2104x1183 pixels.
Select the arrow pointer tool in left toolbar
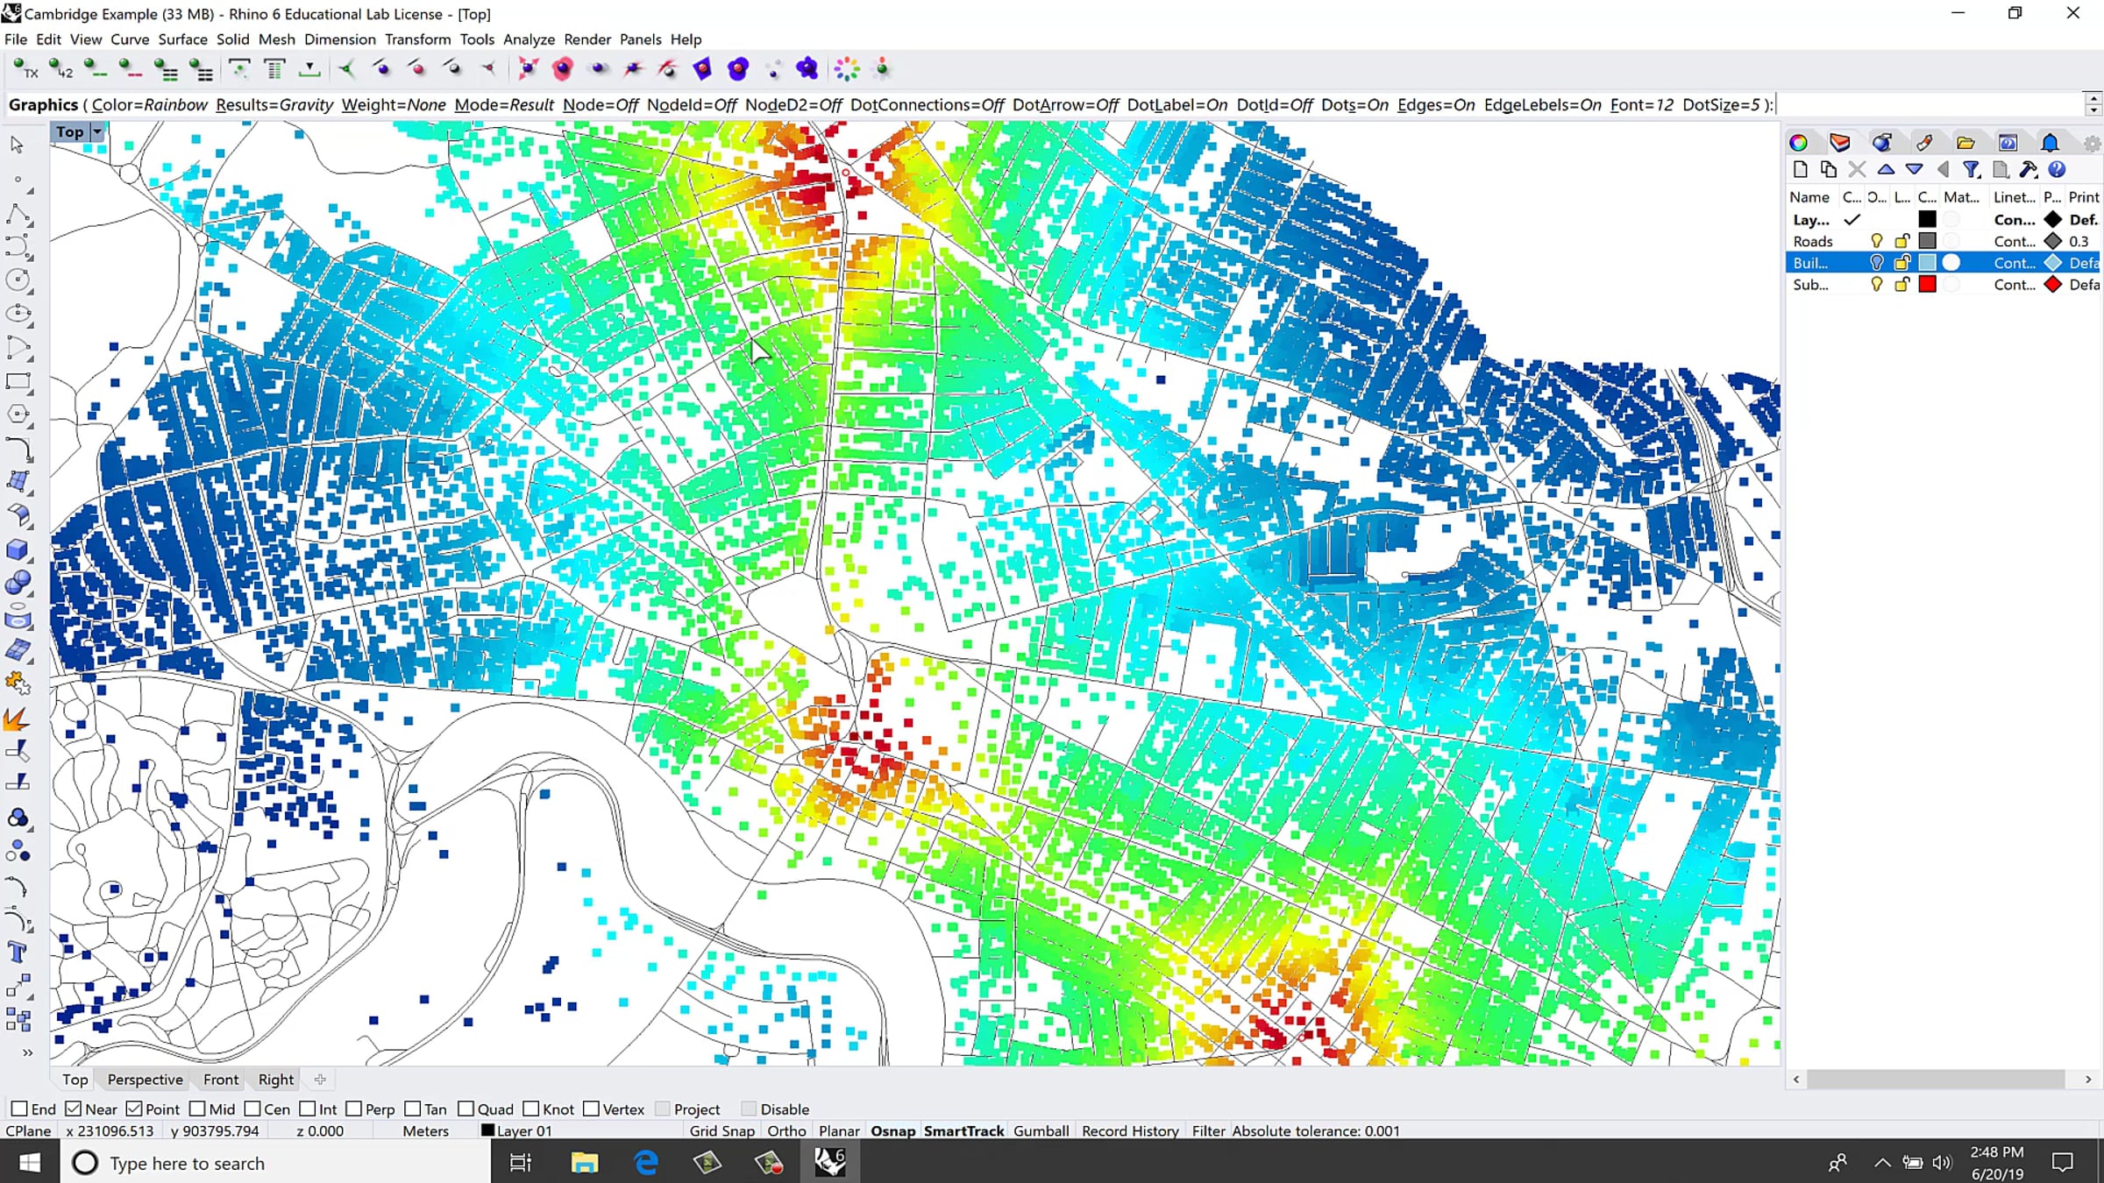pos(17,144)
